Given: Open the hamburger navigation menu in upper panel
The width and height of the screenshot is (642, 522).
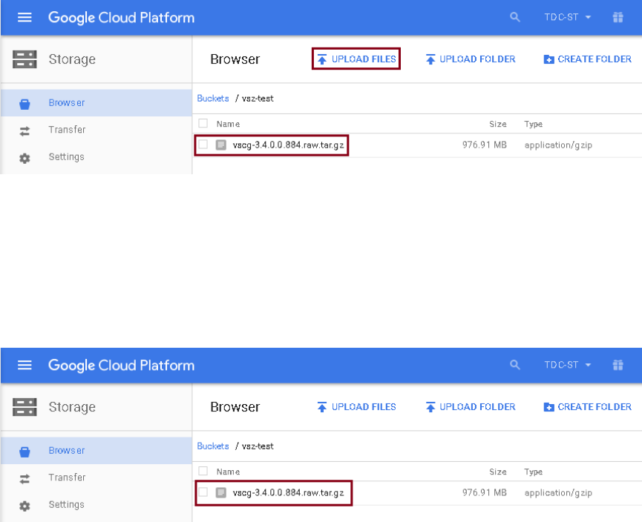Looking at the screenshot, I should [x=24, y=17].
